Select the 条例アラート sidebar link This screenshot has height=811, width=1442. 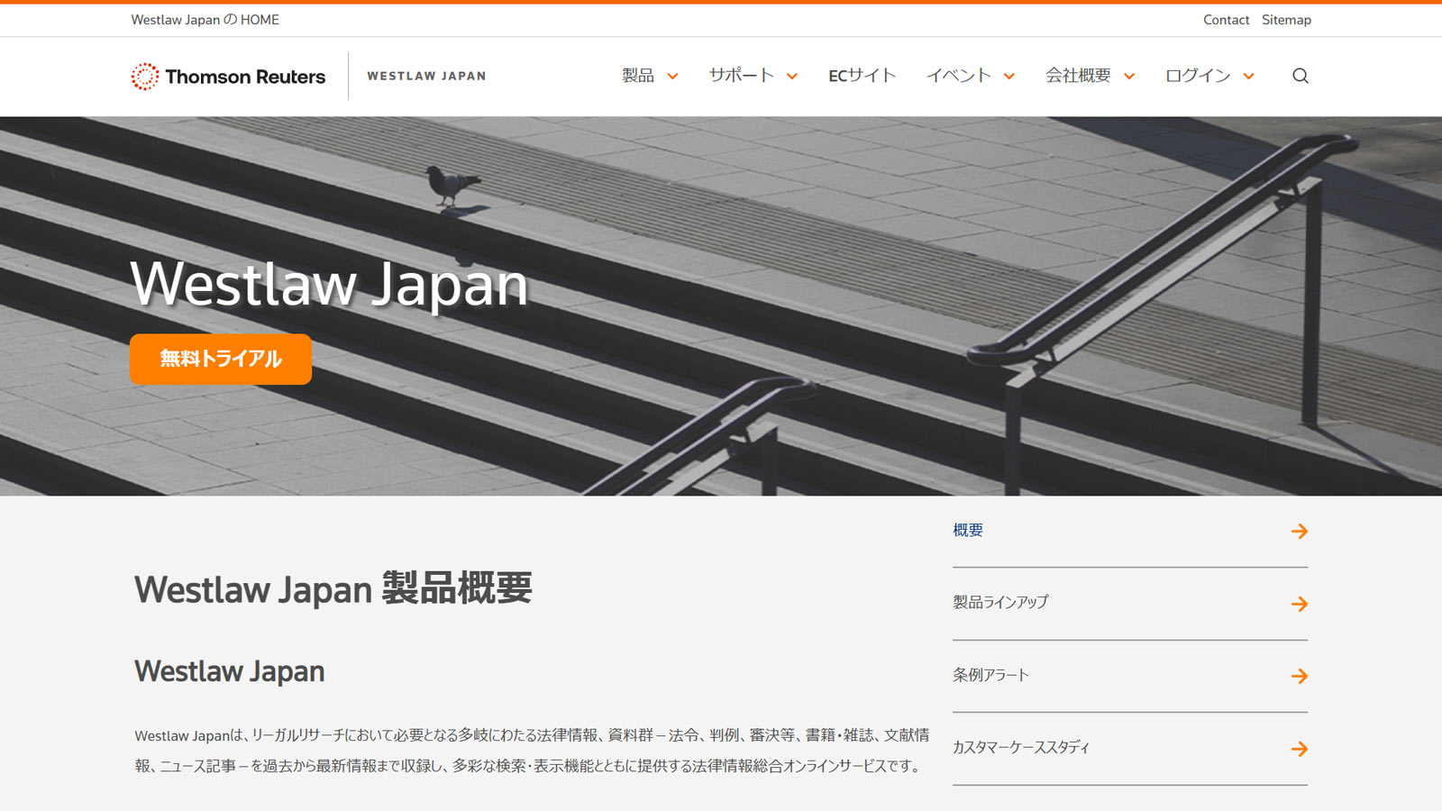coord(990,675)
